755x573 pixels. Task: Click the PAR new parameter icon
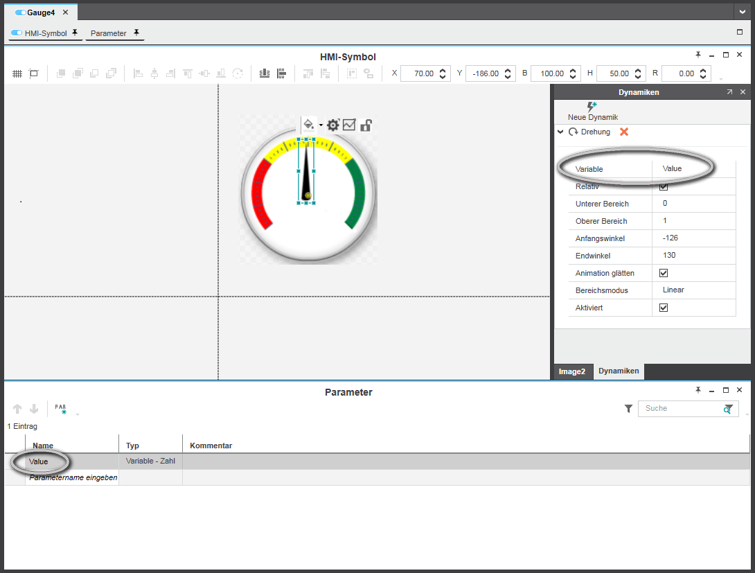click(x=60, y=409)
